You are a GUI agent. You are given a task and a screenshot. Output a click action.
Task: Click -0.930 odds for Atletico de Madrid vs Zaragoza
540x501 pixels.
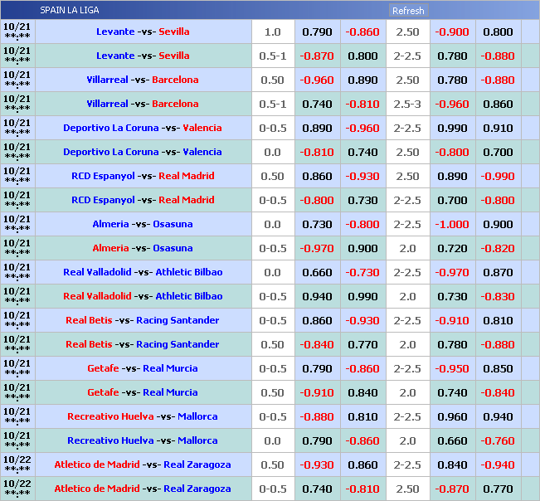[x=317, y=465]
